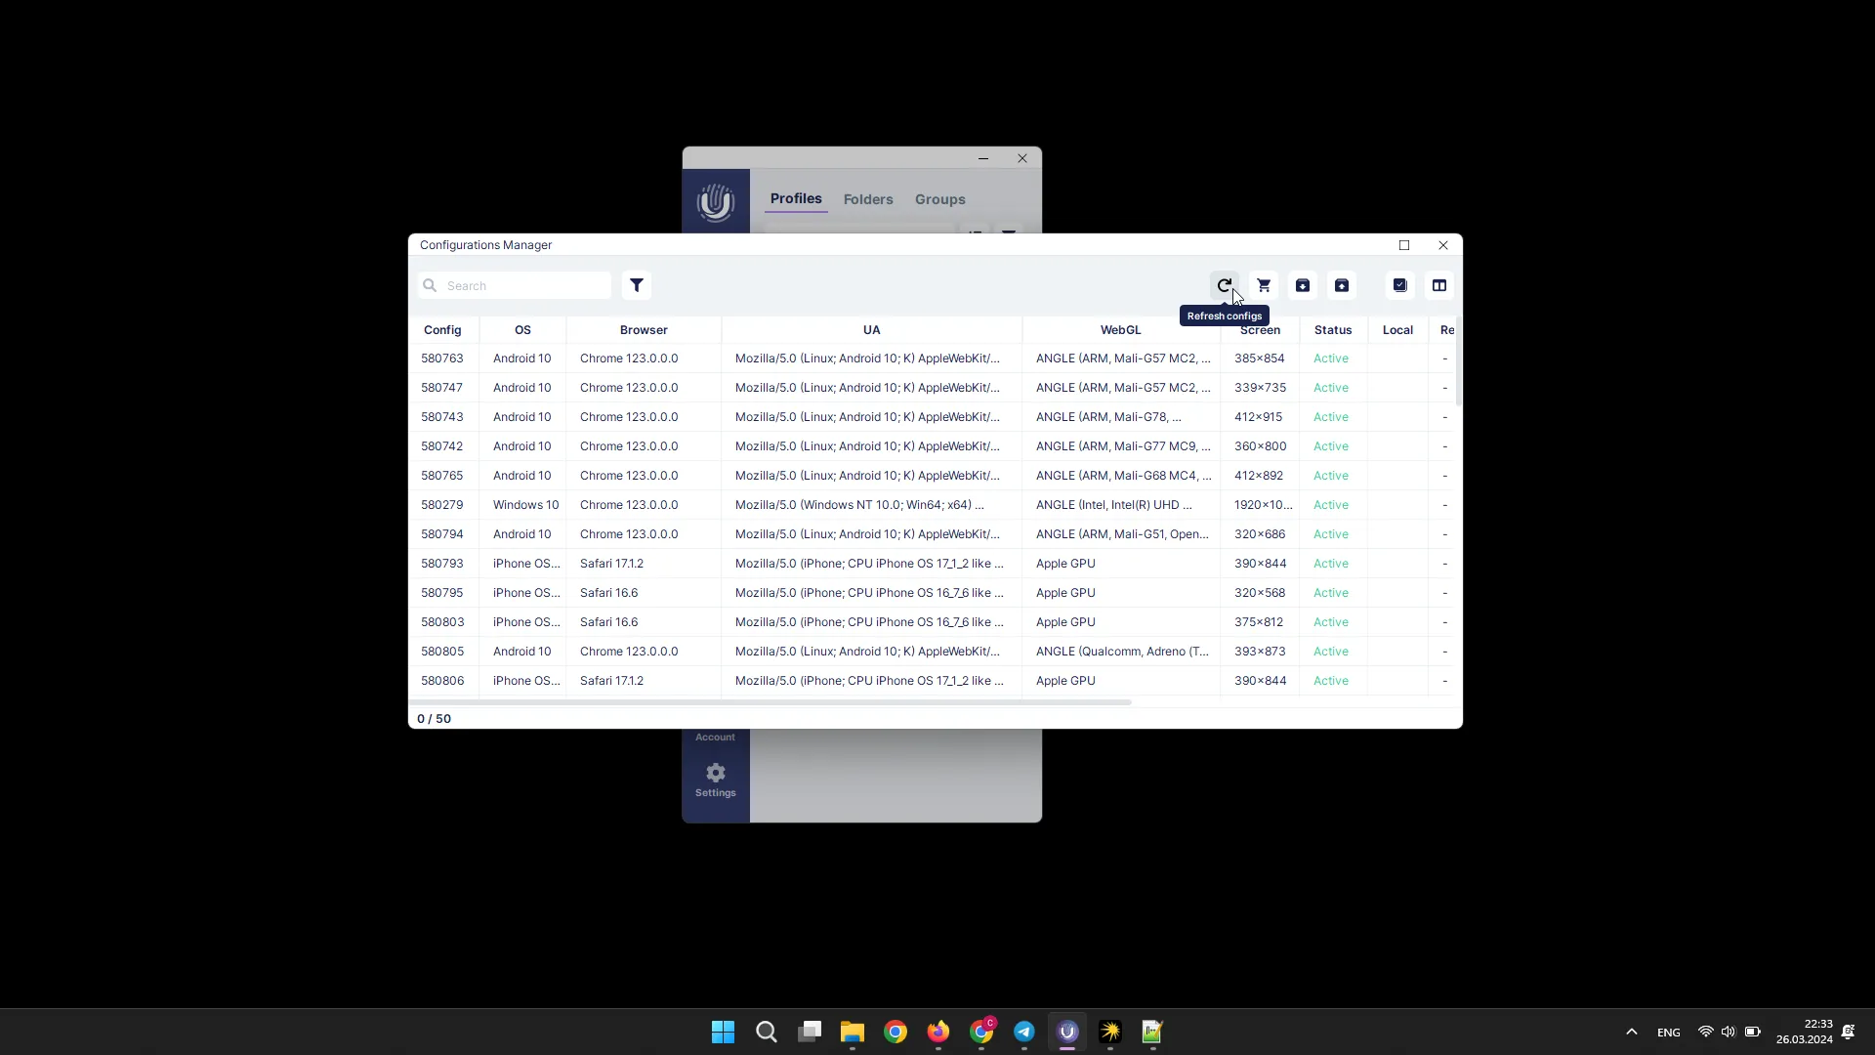Click the add new config icon
Screen dimensions: 1875x1055
[1264, 284]
